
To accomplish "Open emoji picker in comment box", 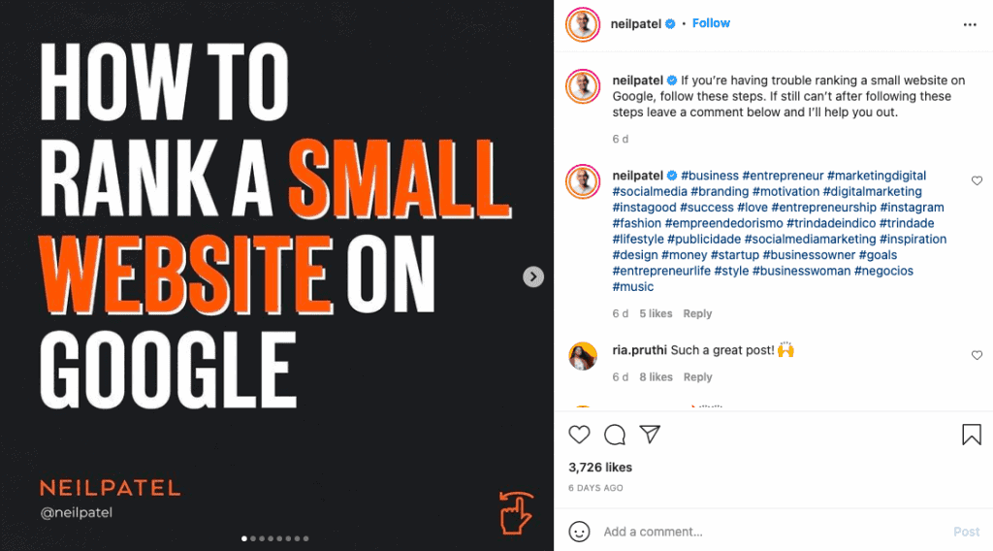I will click(x=579, y=532).
